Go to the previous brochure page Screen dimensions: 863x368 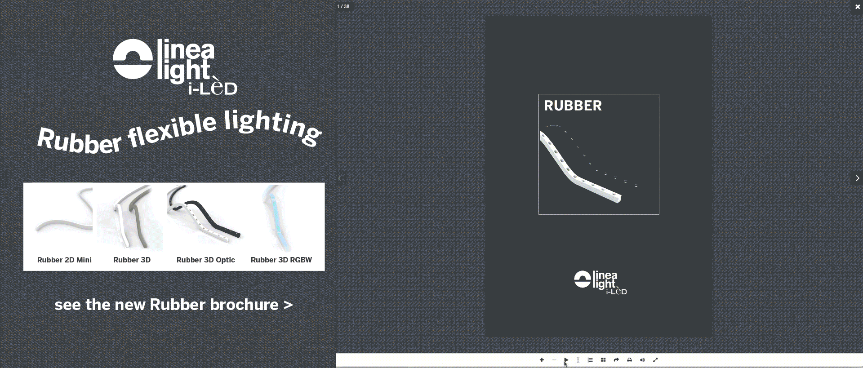click(340, 178)
